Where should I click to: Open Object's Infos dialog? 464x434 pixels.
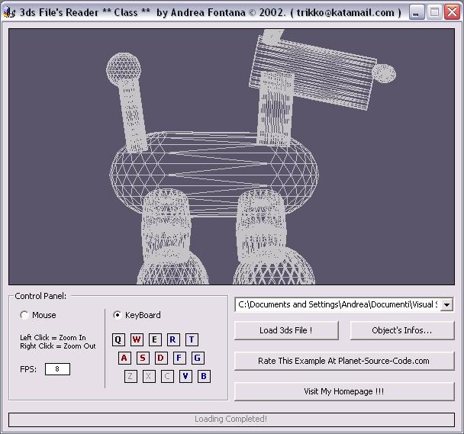401,330
